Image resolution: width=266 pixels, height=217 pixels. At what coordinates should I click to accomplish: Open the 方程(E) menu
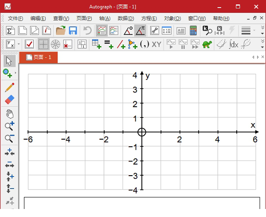click(x=149, y=18)
